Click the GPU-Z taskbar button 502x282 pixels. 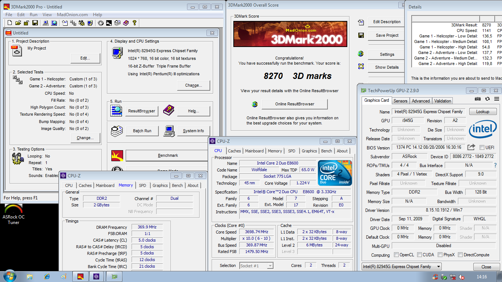(114, 276)
